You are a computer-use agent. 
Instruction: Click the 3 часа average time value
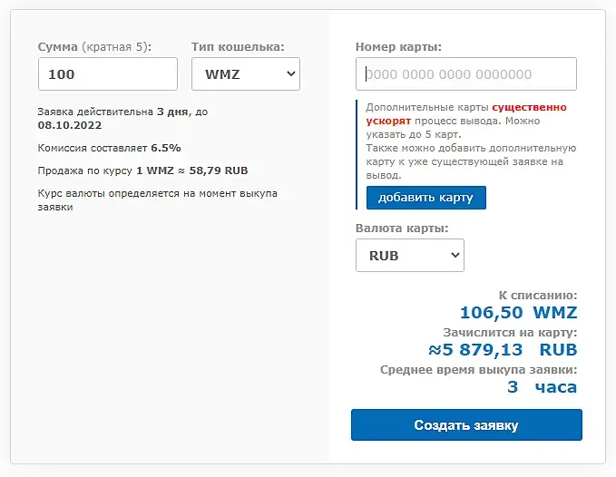point(542,387)
